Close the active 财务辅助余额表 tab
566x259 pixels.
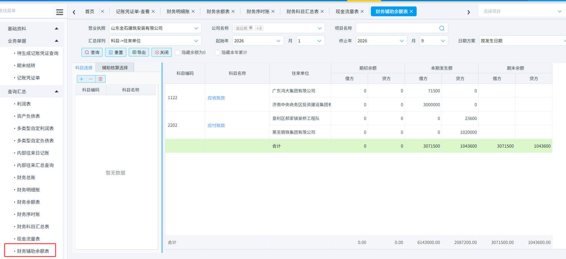[x=411, y=11]
